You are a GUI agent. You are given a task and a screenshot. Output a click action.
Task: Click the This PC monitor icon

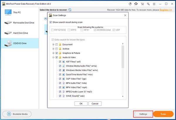pos(8,12)
